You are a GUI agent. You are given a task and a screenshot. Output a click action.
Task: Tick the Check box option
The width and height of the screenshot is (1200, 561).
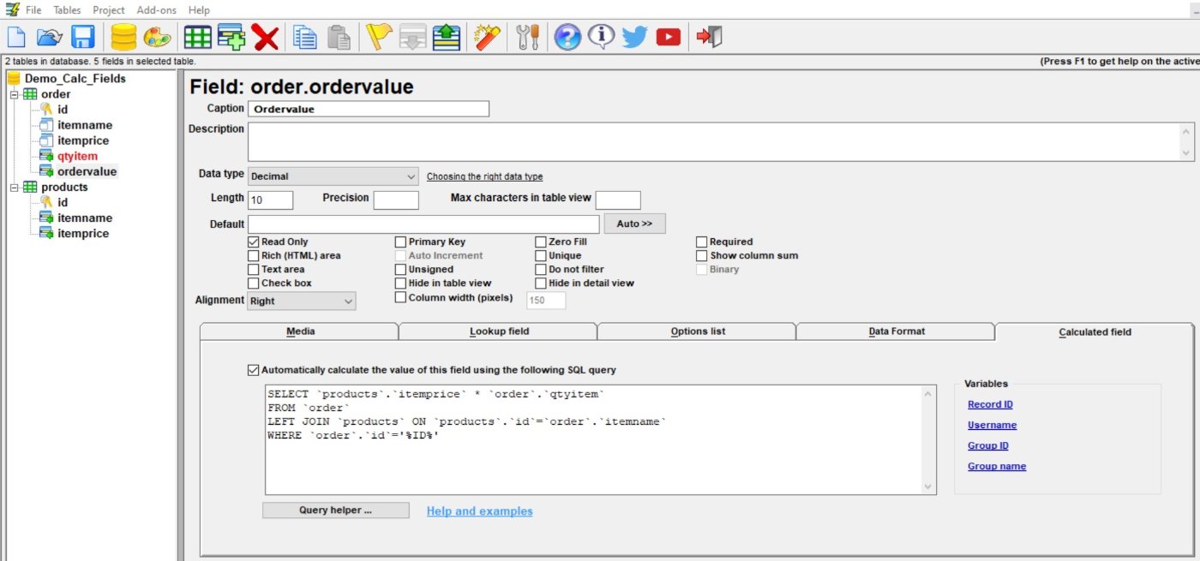click(x=254, y=283)
